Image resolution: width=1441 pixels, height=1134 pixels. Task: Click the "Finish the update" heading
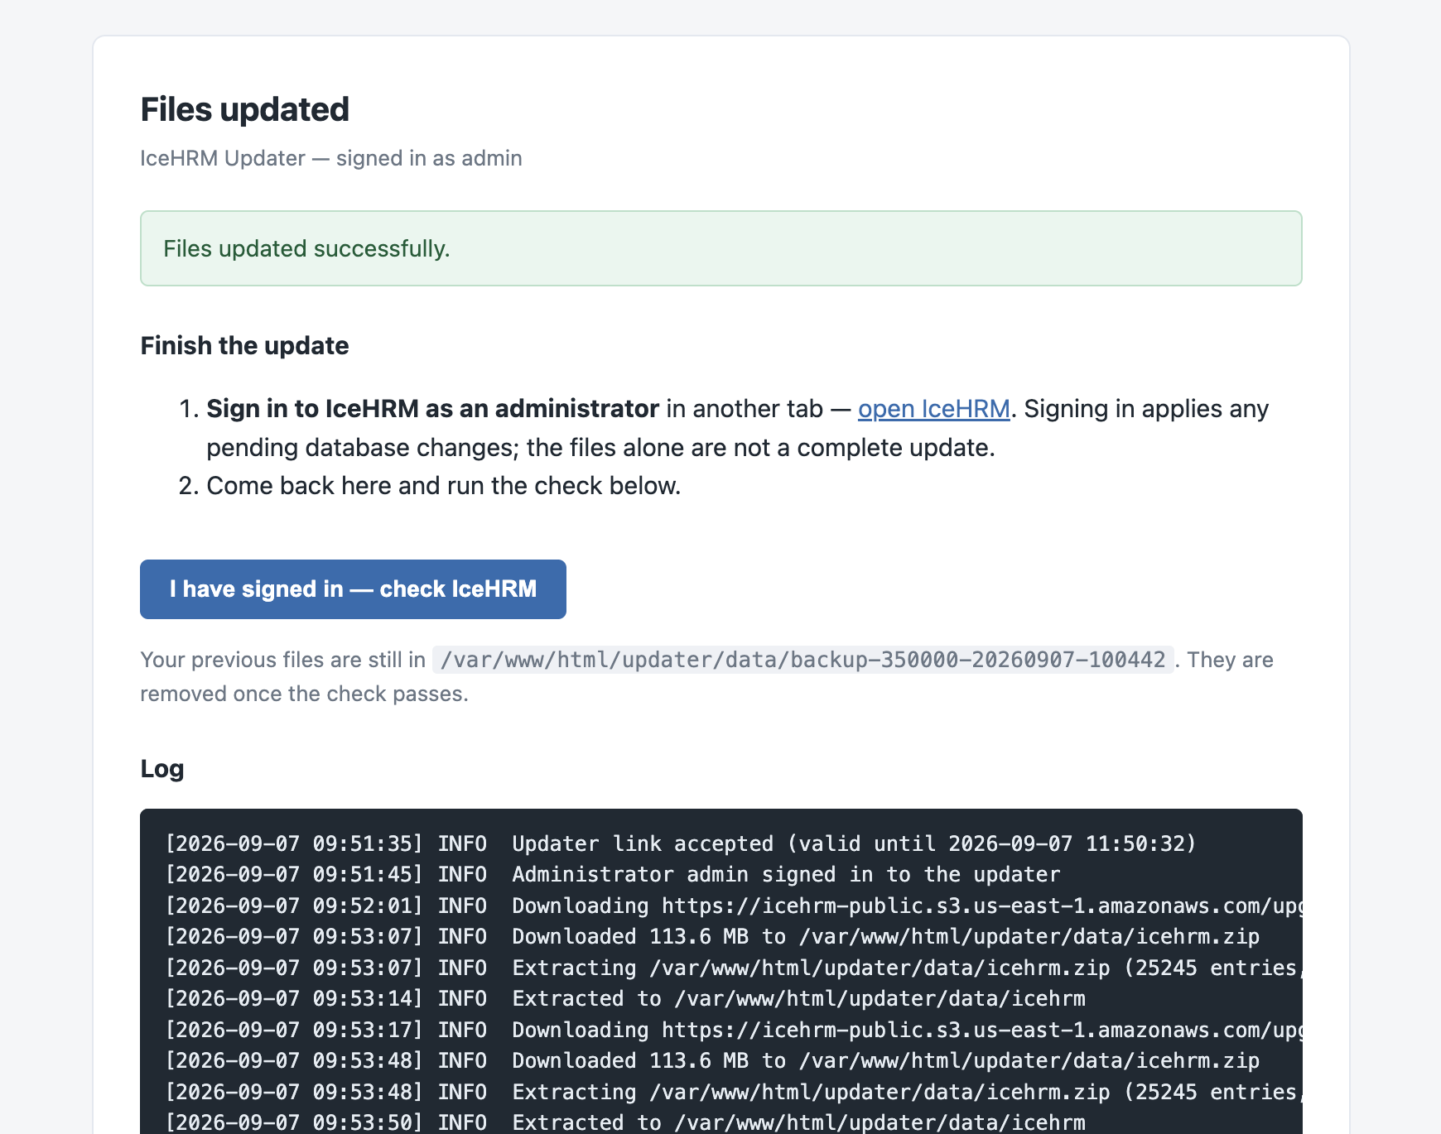(x=245, y=345)
